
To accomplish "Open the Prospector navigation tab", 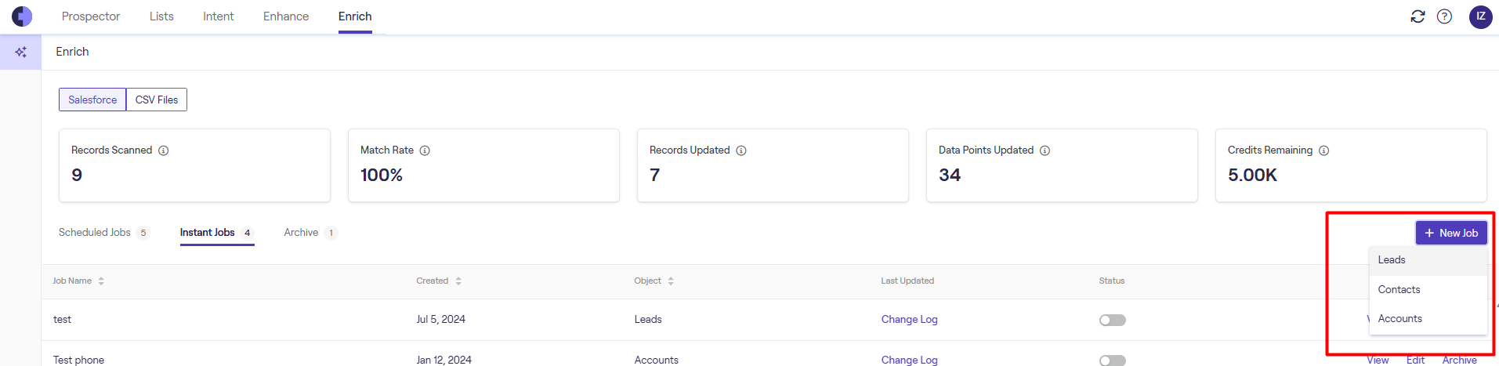I will [x=91, y=16].
